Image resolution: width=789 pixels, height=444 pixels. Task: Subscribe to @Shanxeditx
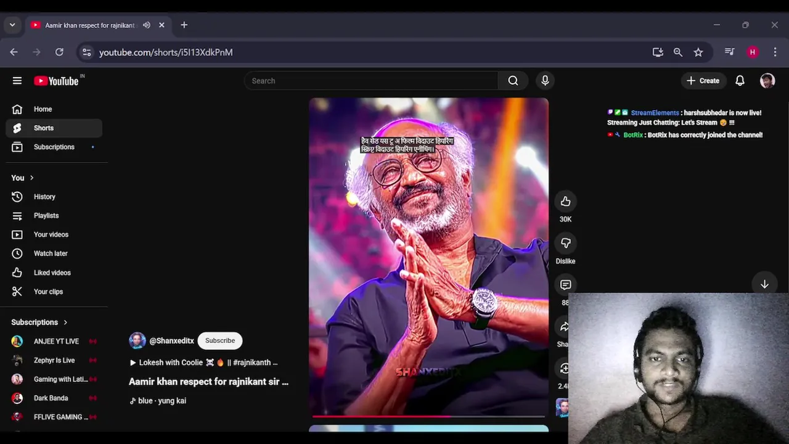pyautogui.click(x=220, y=340)
